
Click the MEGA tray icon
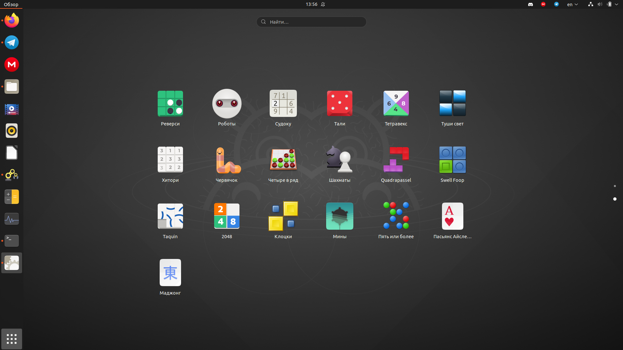click(x=543, y=4)
